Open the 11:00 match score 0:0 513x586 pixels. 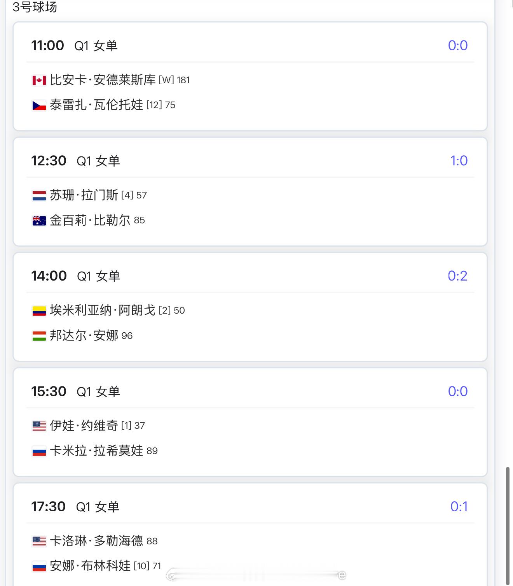pos(457,46)
